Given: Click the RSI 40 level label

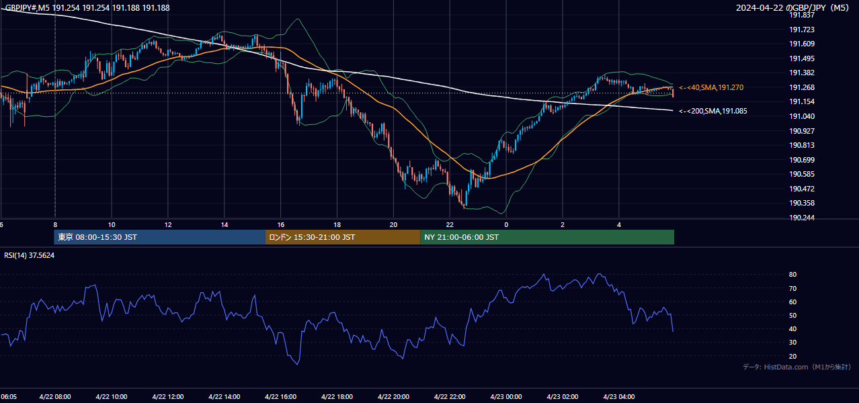Looking at the screenshot, I should [x=792, y=328].
